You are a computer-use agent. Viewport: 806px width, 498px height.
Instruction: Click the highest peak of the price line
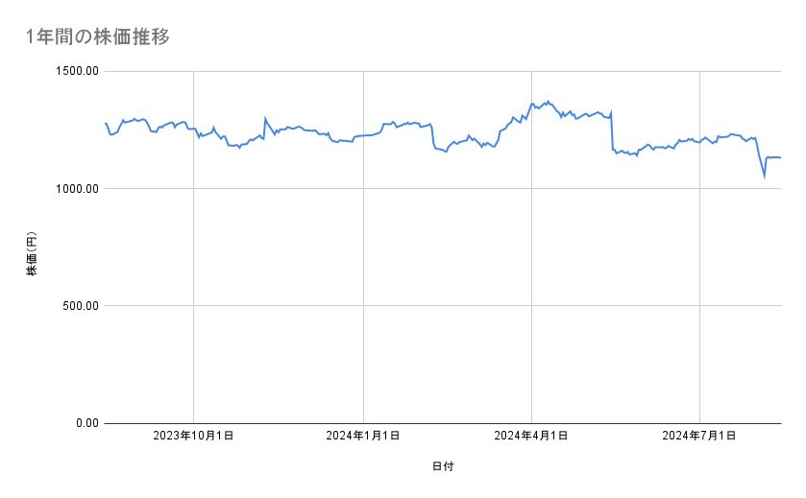pos(548,101)
